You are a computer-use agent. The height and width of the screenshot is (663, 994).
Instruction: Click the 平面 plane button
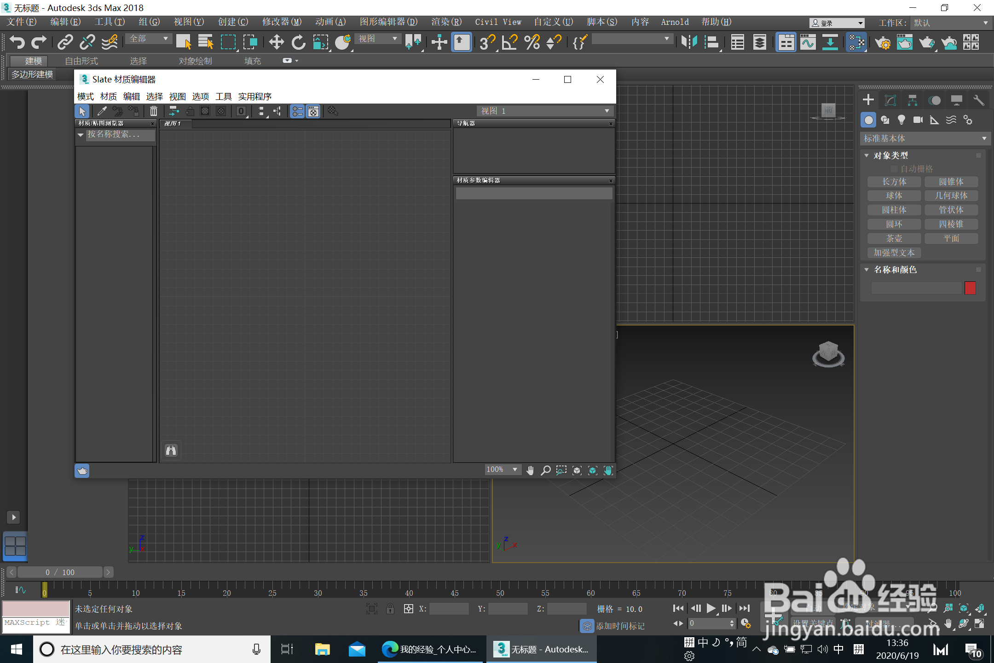[951, 238]
